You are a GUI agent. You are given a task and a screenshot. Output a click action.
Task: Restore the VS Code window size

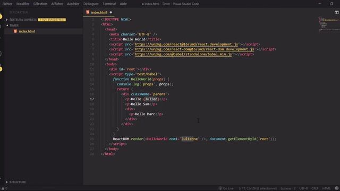coord(331,4)
